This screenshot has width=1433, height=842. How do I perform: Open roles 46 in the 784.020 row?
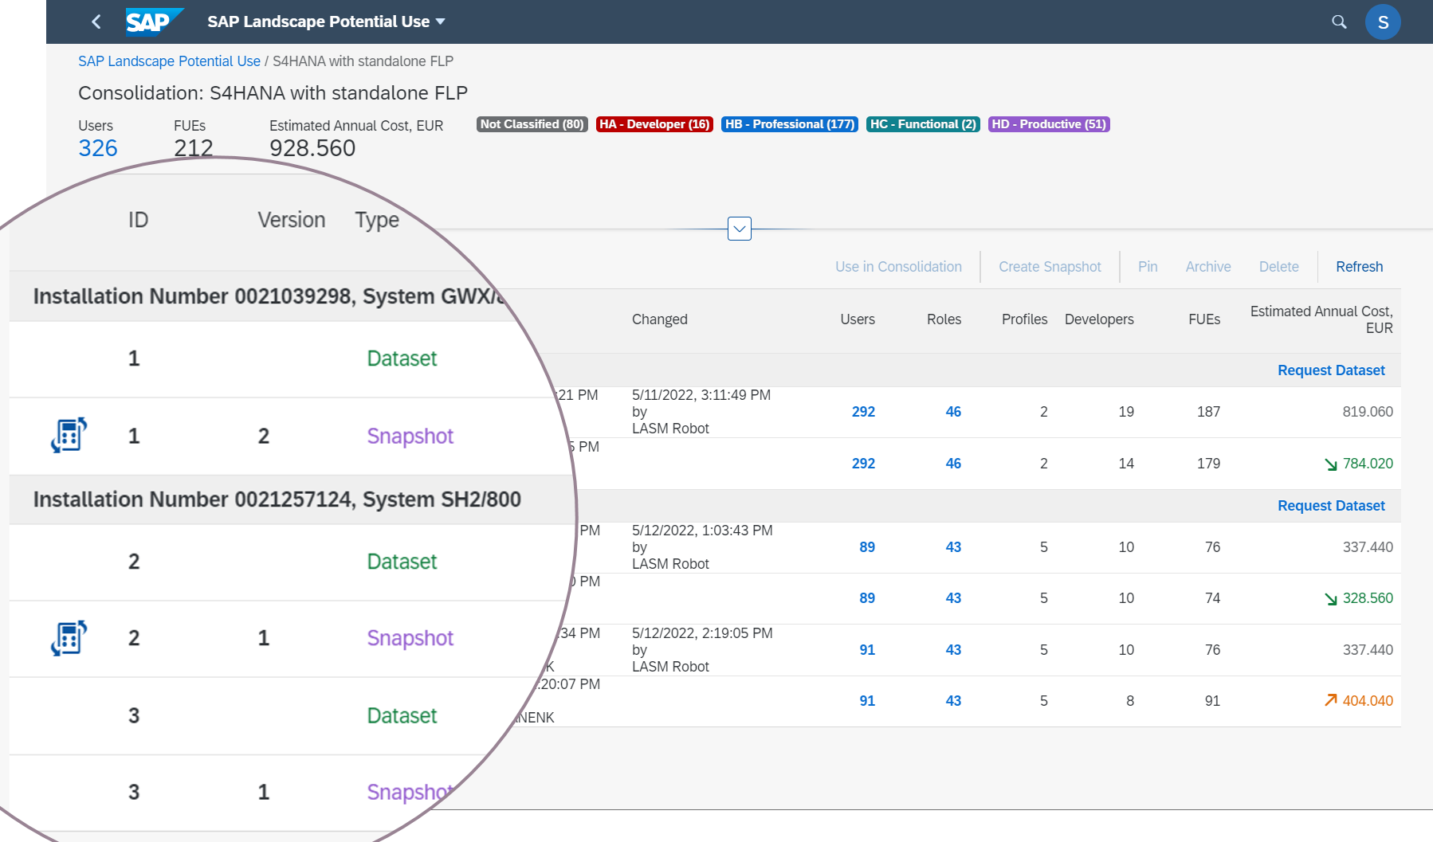pos(953,464)
